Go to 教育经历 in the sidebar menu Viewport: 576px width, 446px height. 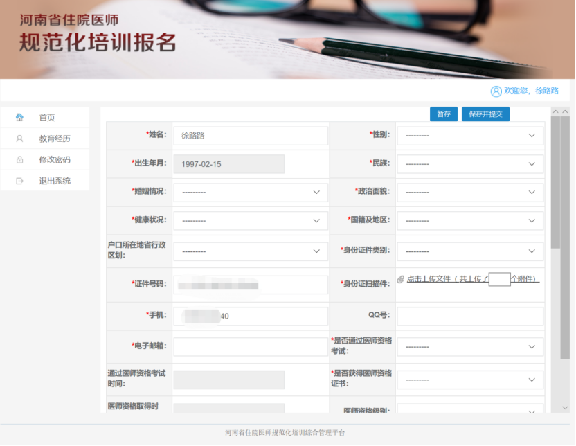click(55, 139)
